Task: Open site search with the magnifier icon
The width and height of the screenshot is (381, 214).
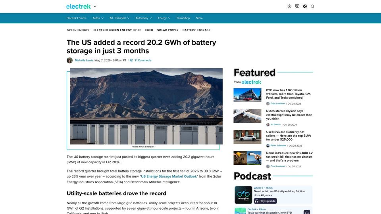Action: (312, 6)
